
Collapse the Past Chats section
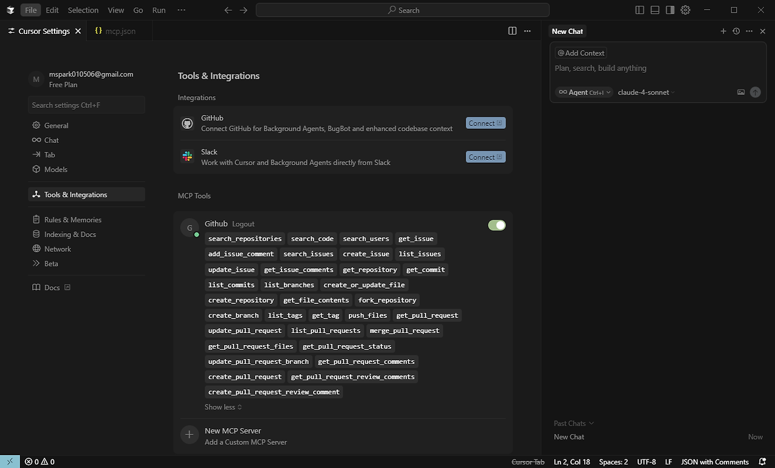coord(573,423)
